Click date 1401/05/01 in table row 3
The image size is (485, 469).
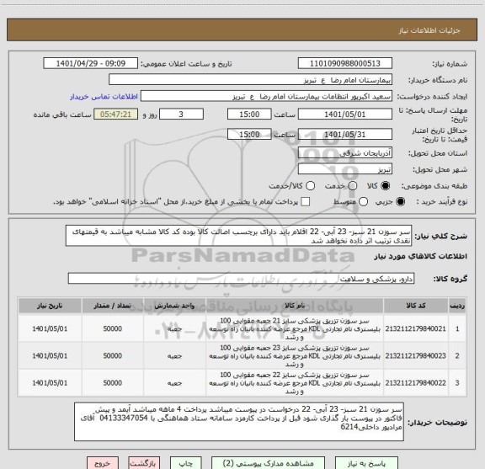pyautogui.click(x=50, y=383)
